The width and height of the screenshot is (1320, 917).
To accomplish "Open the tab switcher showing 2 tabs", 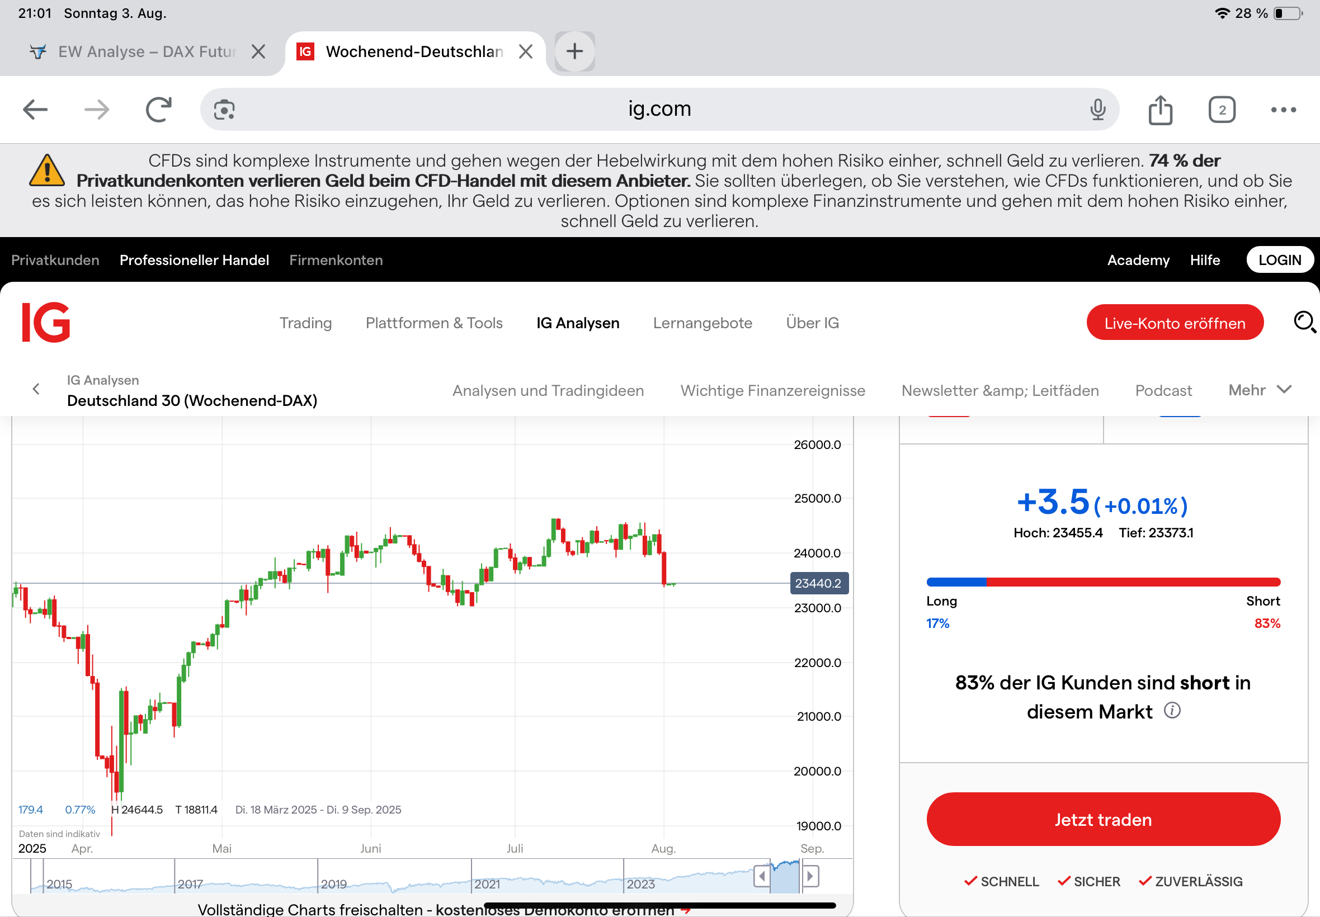I will pyautogui.click(x=1221, y=109).
